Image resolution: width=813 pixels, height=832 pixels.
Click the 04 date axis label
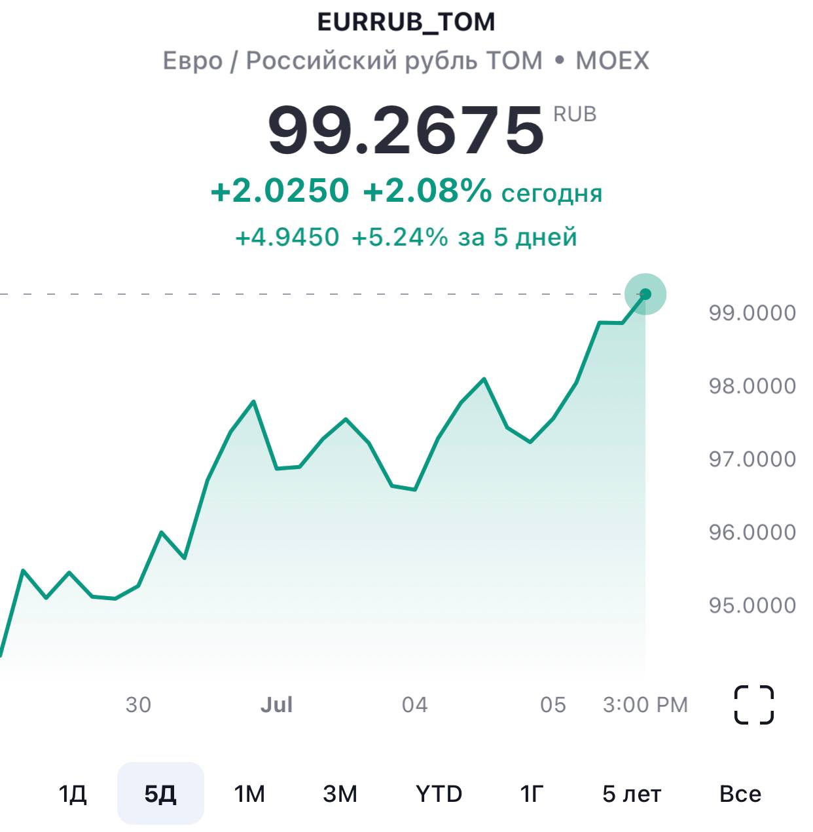click(x=414, y=705)
